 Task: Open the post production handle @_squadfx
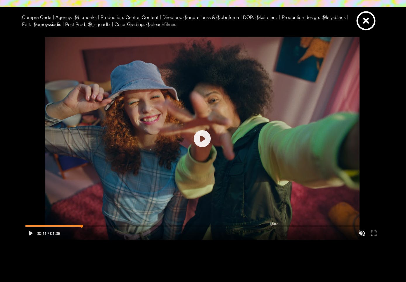click(99, 25)
